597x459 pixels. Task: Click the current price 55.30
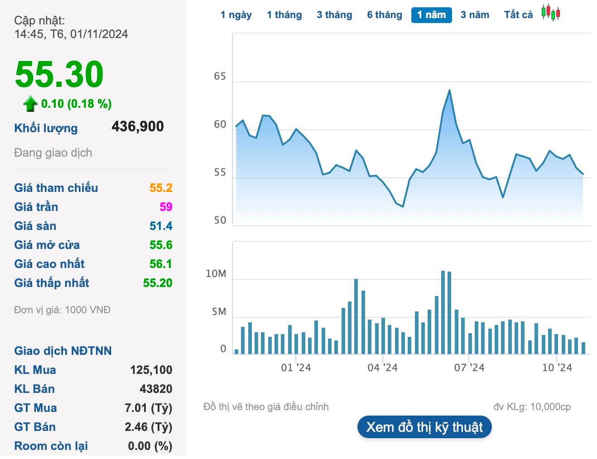coord(59,74)
